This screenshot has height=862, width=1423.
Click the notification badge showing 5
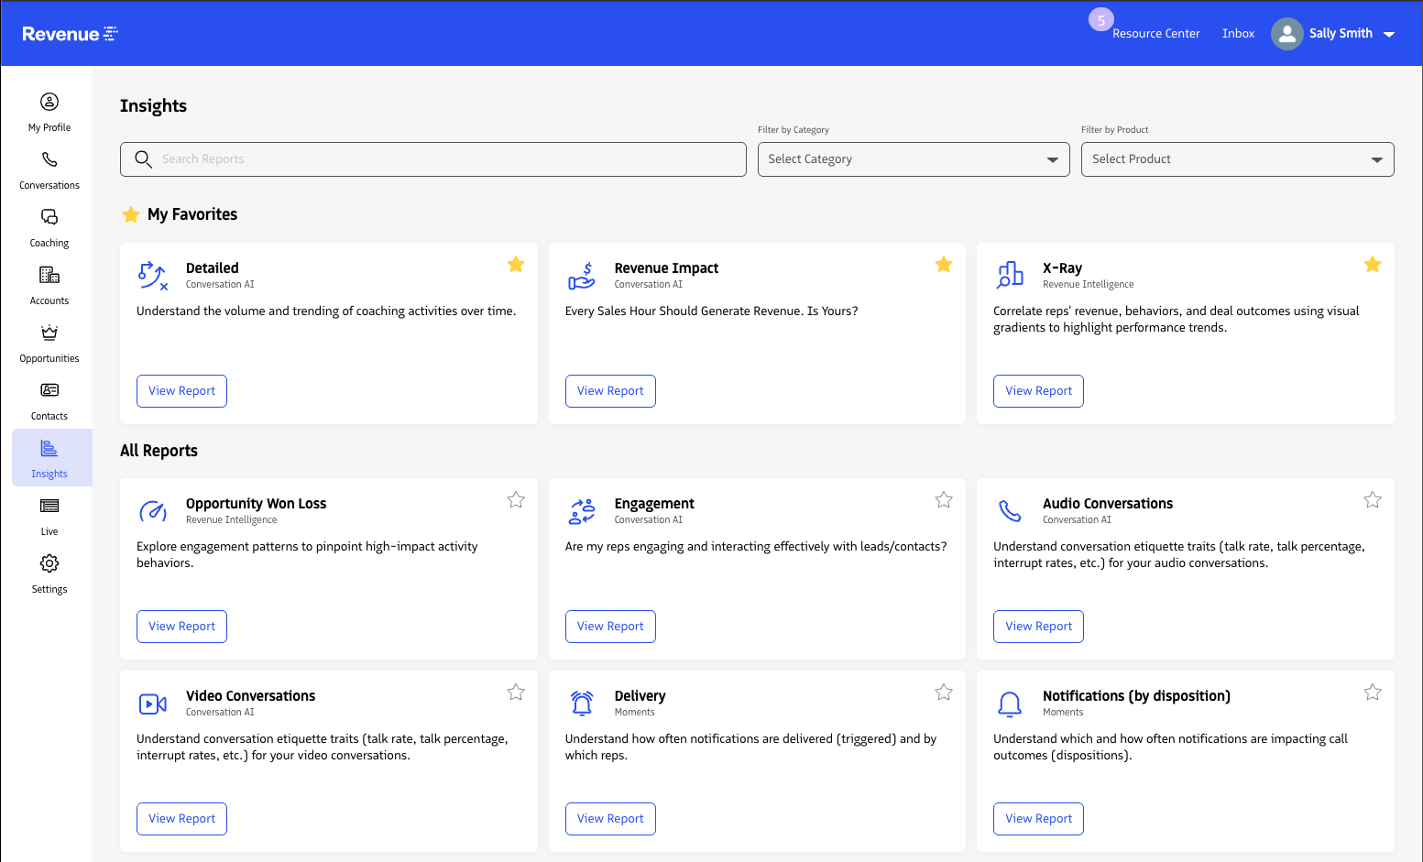coord(1100,19)
